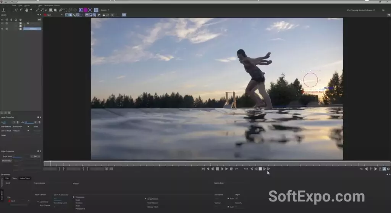This screenshot has height=213, width=391.
Task: Stop playback with the square button
Action: pos(217,169)
